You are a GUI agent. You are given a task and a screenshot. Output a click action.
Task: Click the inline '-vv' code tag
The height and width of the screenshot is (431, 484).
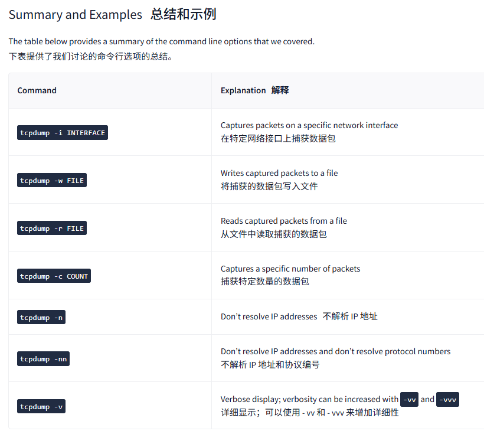(409, 400)
